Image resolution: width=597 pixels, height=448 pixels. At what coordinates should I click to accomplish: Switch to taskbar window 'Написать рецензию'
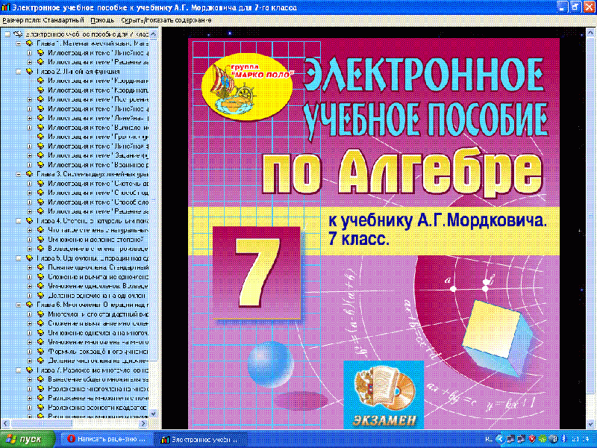(107, 439)
